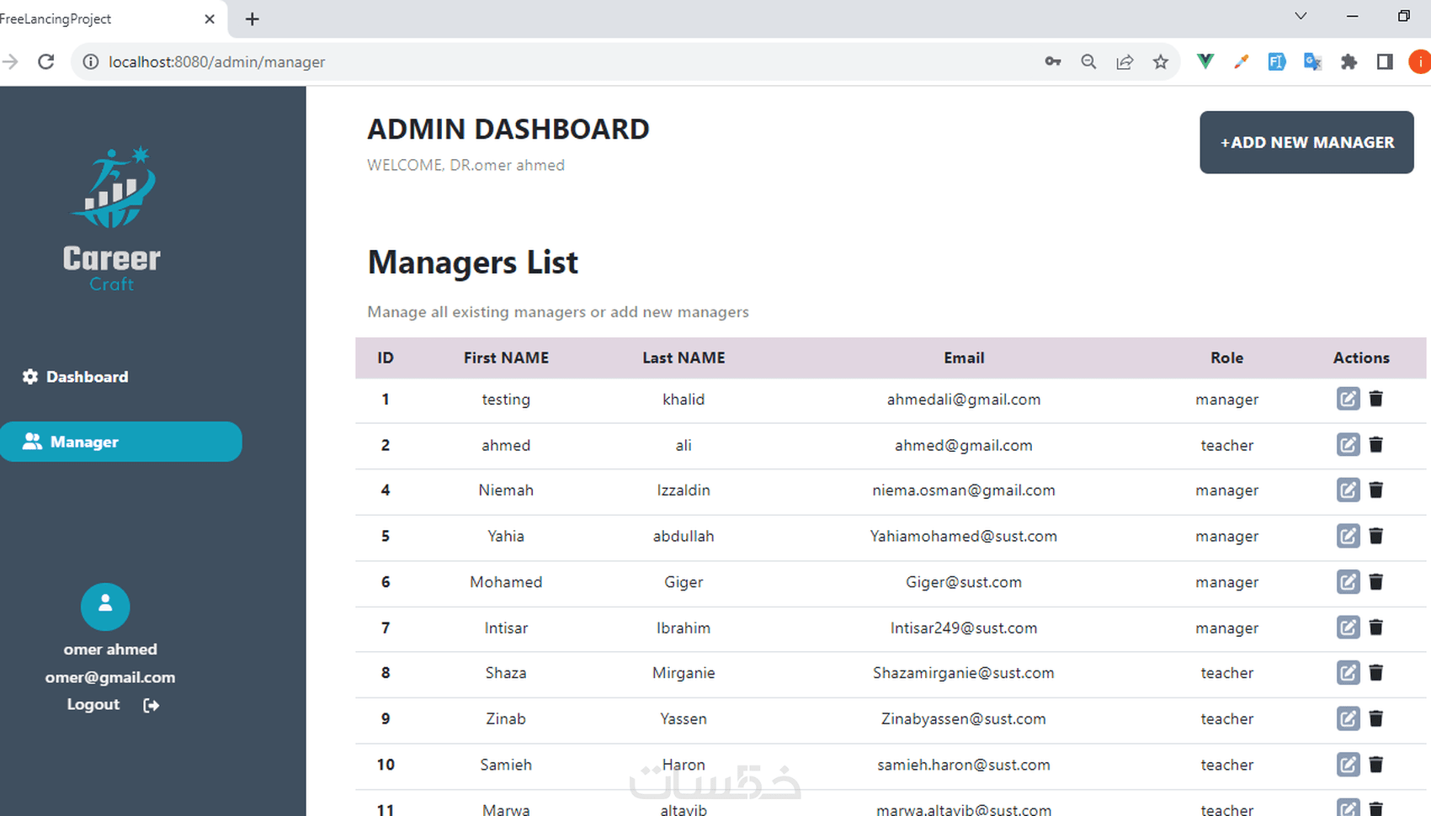The image size is (1431, 816).
Task: Expand the chevron near window controls
Action: (1300, 16)
